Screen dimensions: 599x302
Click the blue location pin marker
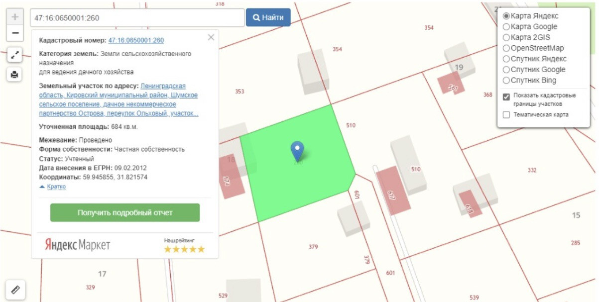297,151
